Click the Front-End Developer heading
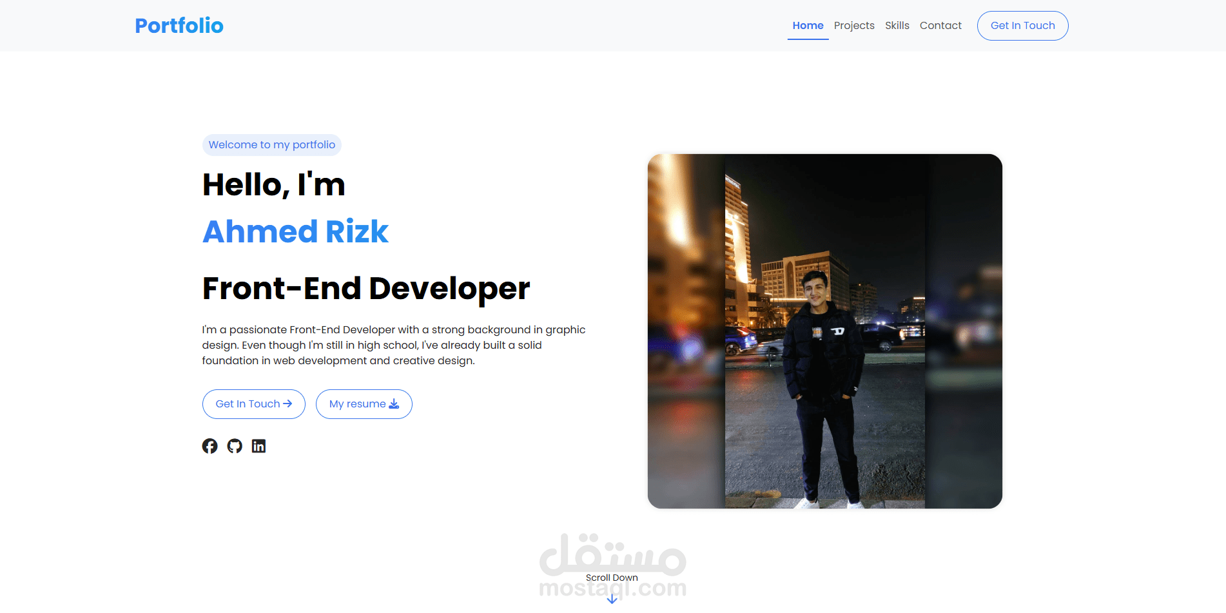Image resolution: width=1226 pixels, height=613 pixels. 365,288
